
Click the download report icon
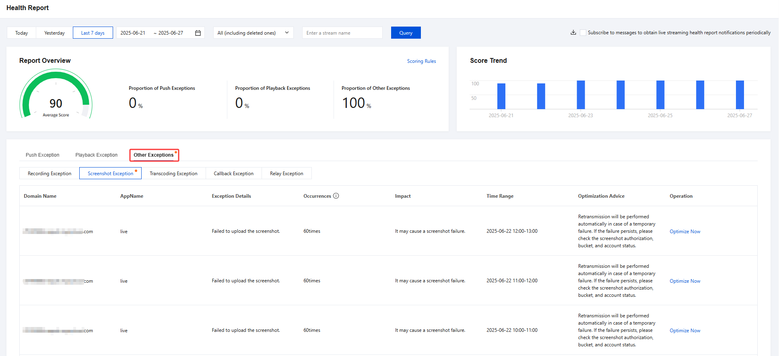point(573,33)
